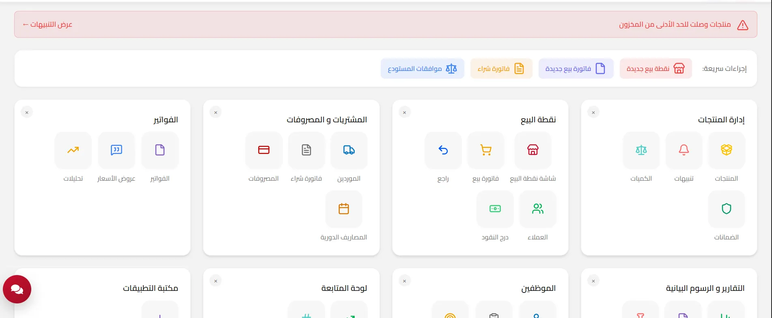Click the مكتبة التطبيقات card heading
The height and width of the screenshot is (318, 772).
coord(151,288)
